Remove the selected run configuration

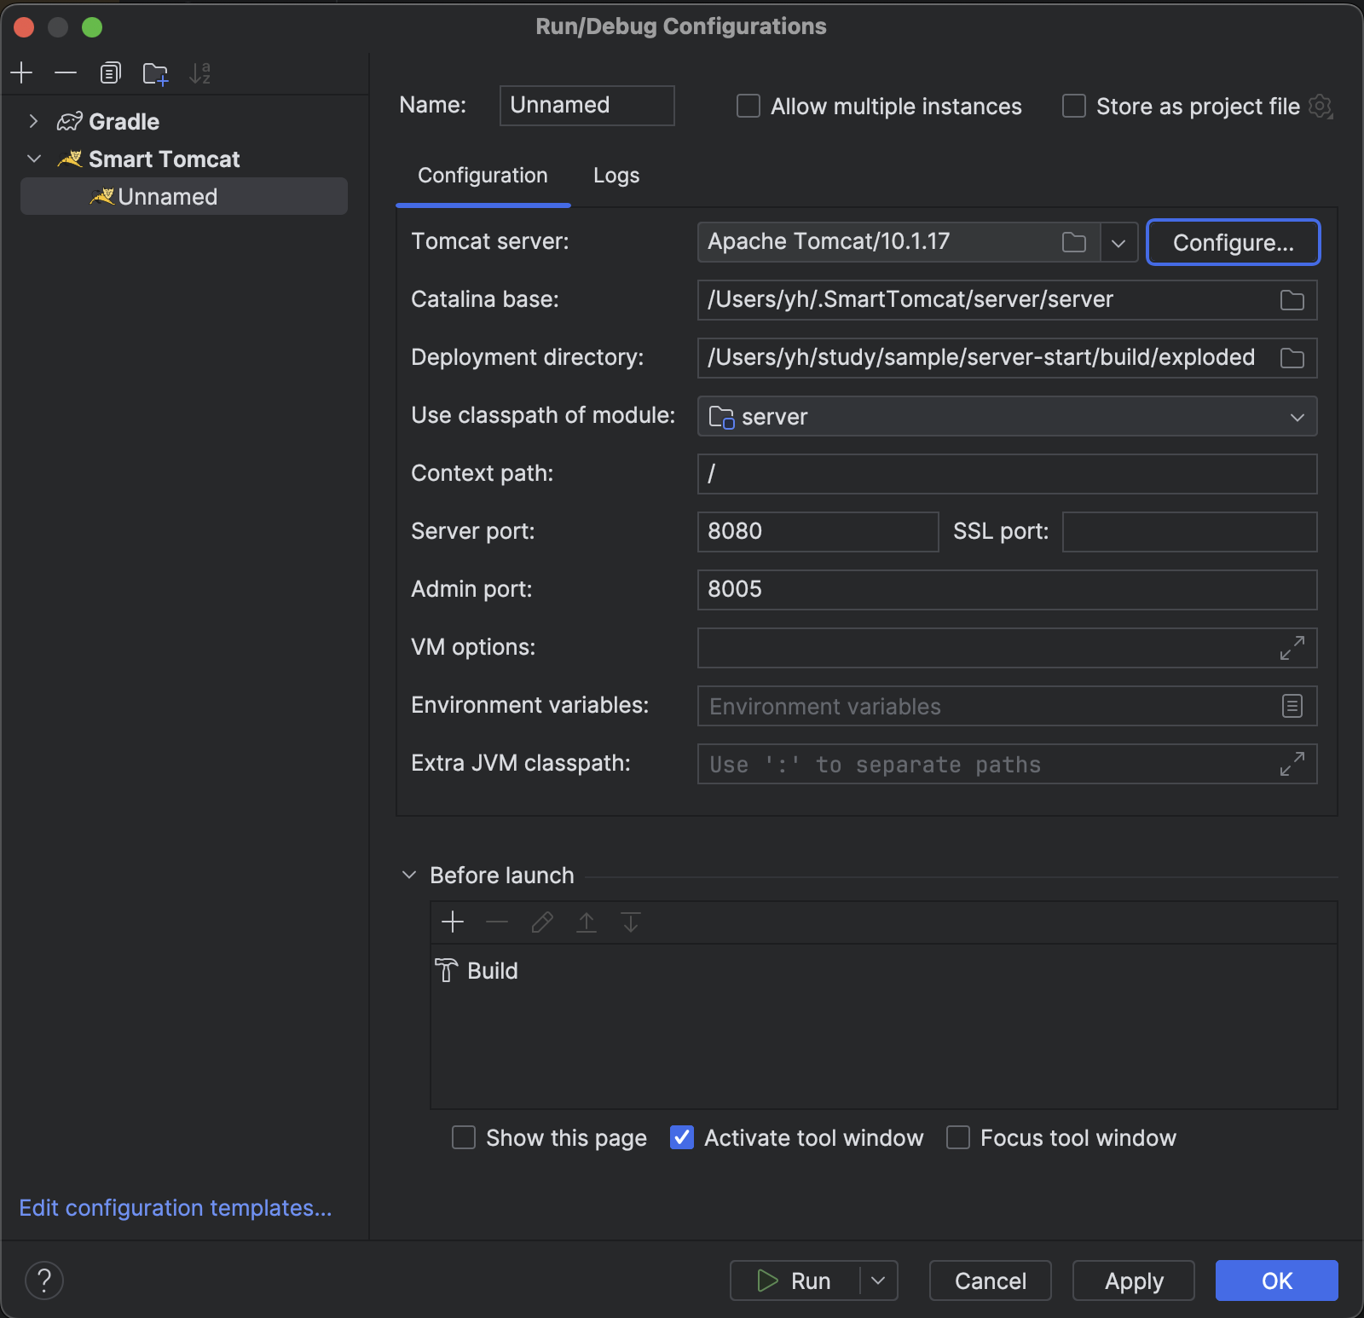point(66,73)
